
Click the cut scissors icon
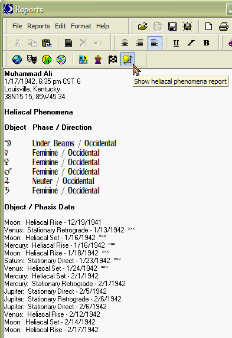pos(17,43)
